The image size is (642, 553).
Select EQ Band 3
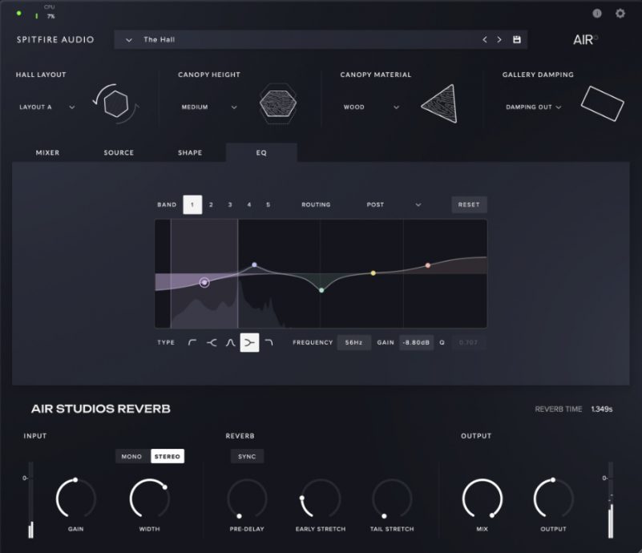pos(230,204)
